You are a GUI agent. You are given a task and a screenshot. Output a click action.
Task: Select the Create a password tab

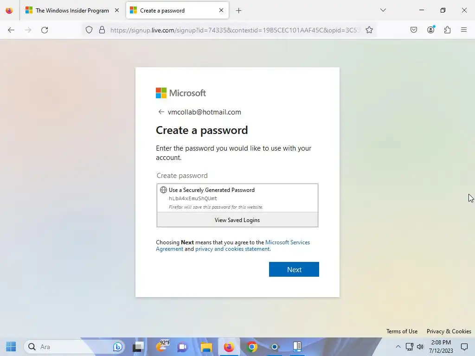tap(177, 10)
